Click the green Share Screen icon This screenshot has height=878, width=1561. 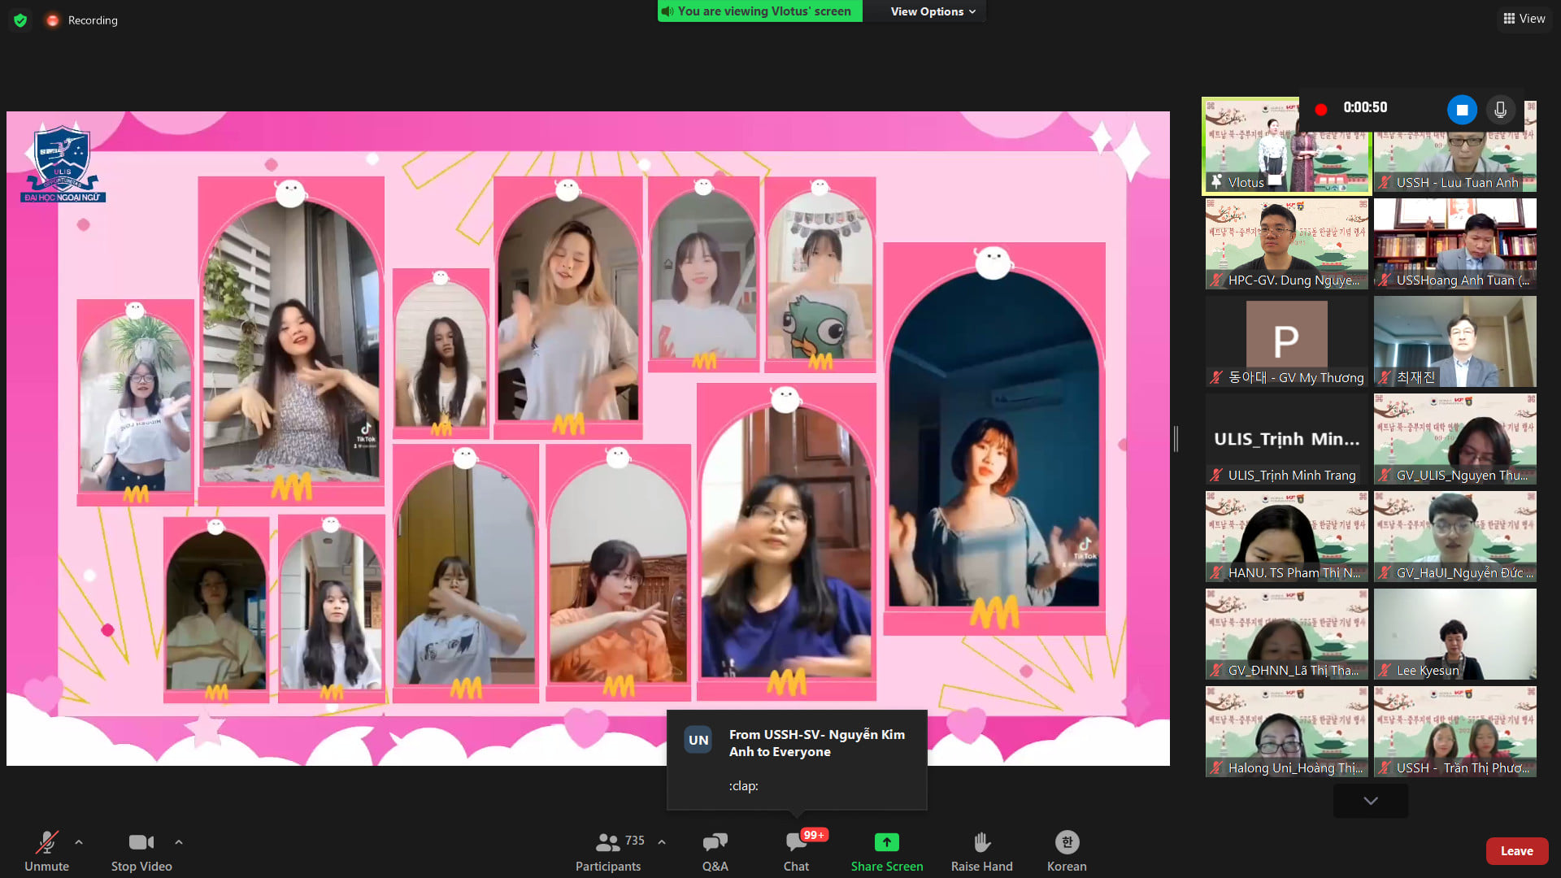(x=886, y=842)
